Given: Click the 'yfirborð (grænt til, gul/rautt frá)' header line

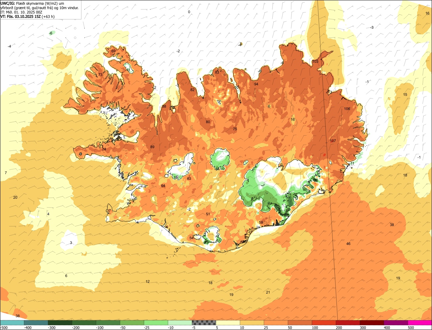Looking at the screenshot, I should pyautogui.click(x=39, y=7).
